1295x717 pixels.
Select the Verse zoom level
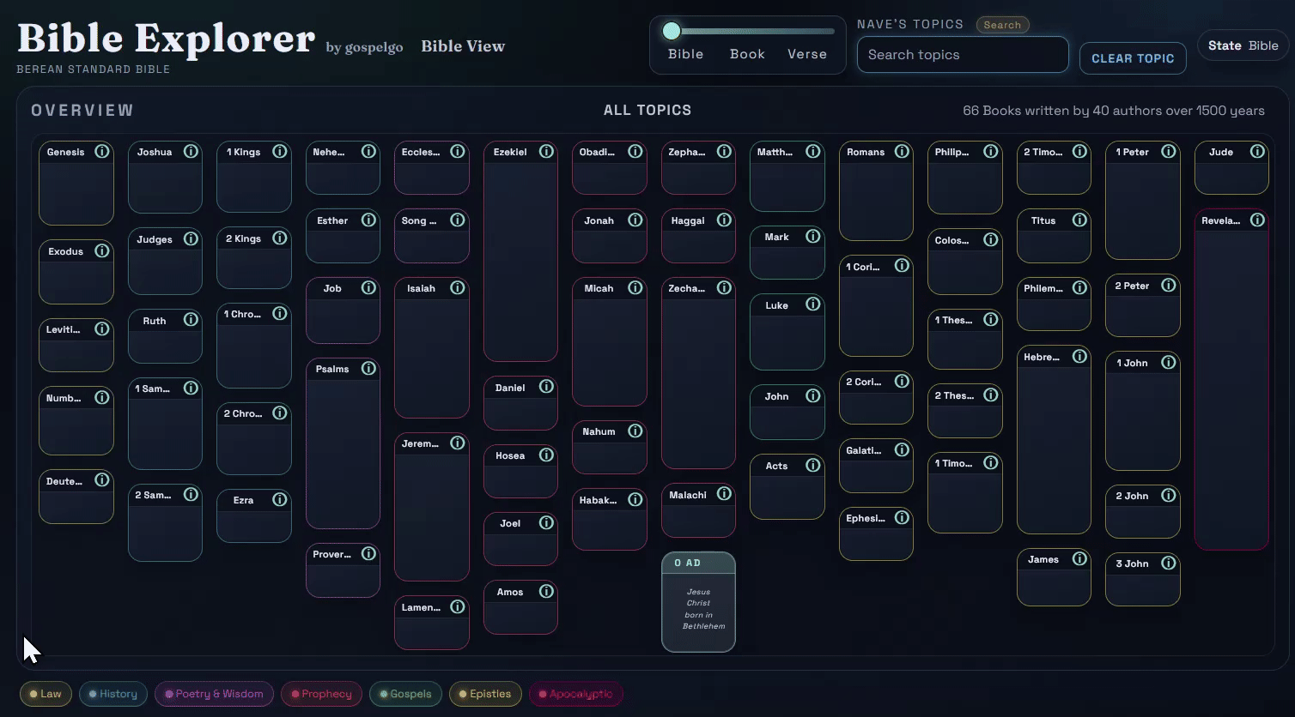click(x=806, y=53)
